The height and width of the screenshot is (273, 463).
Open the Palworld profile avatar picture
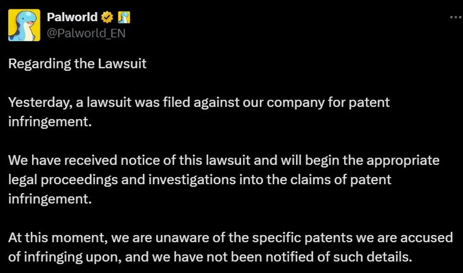pyautogui.click(x=24, y=25)
